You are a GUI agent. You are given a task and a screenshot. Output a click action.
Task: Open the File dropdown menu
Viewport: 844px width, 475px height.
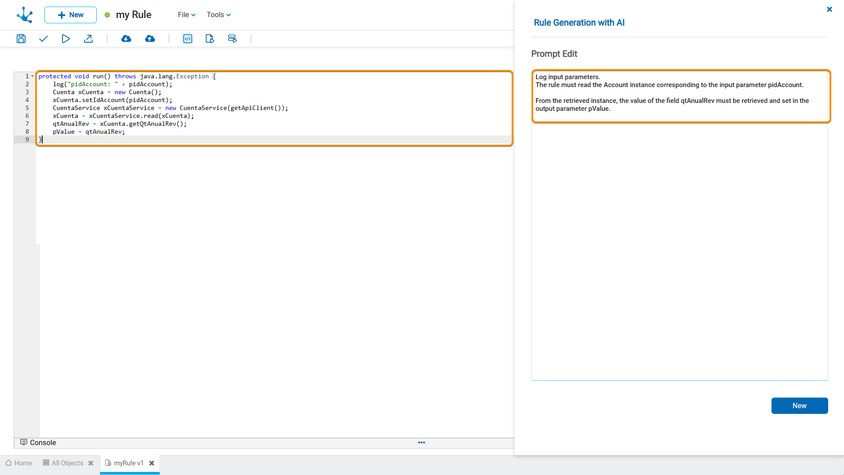click(x=186, y=15)
